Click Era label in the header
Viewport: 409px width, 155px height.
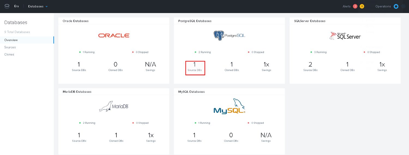[17, 6]
